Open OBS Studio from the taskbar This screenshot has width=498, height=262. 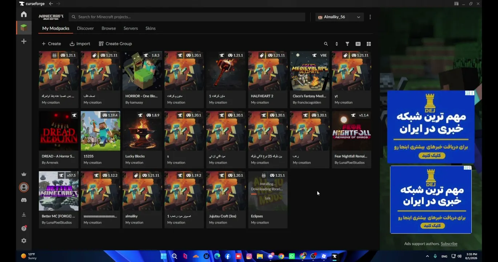click(x=313, y=256)
